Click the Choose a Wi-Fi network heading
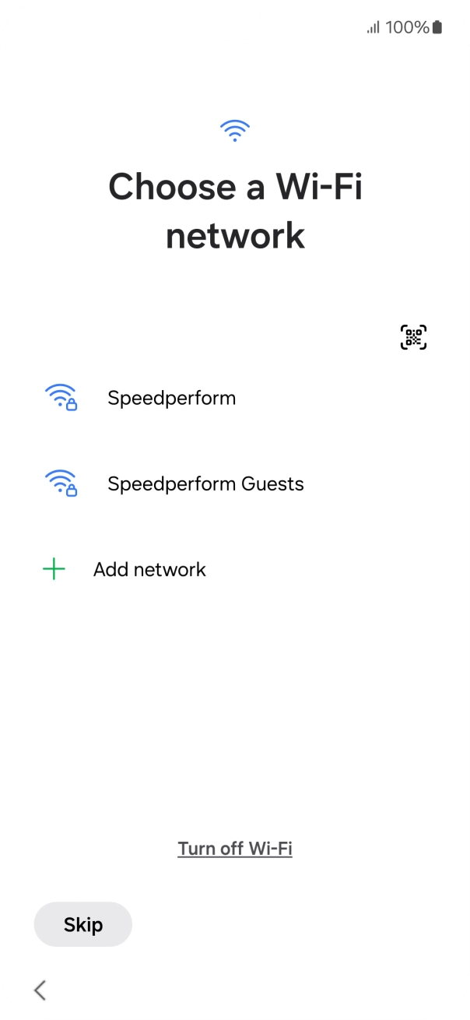Screen dimensions: 470x1020 pyautogui.click(x=235, y=209)
